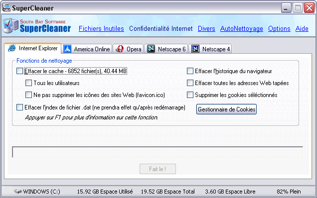Screen dimensions: 317x198
Task: Click the Fait le ! button
Action: pos(158,169)
